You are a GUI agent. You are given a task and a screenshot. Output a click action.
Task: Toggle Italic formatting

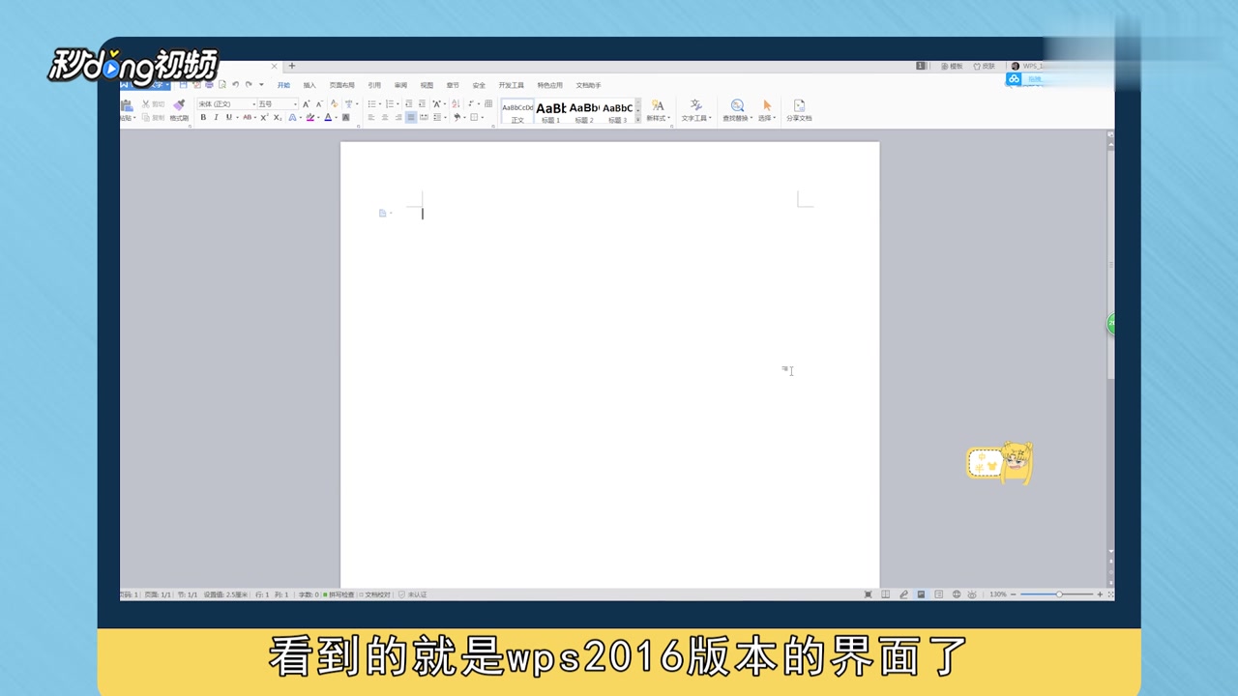(x=216, y=117)
